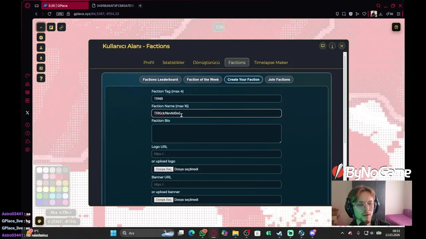This screenshot has height=239, width=426.
Task: Toggle the VPN badge
Action: (60, 14)
